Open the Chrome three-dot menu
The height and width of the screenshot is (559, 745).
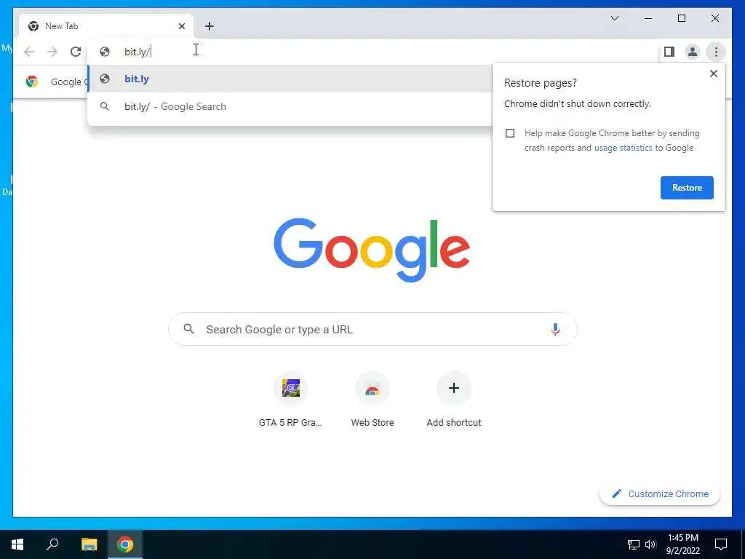(x=716, y=52)
